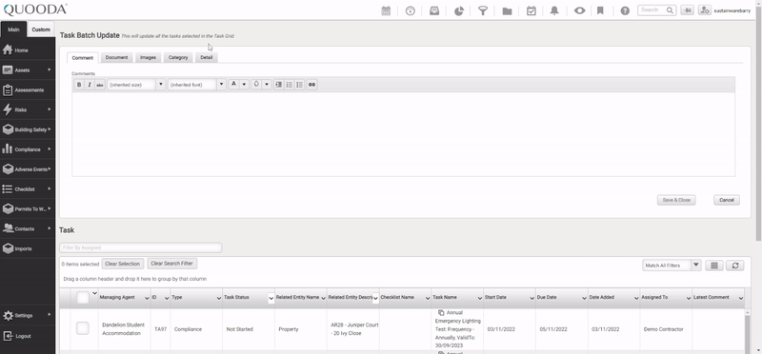Open the pie chart reports icon
Viewport: 762px width, 354px height.
click(459, 10)
